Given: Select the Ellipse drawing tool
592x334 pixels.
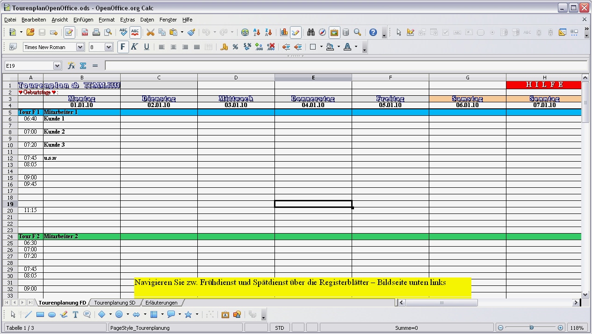Looking at the screenshot, I should point(52,314).
